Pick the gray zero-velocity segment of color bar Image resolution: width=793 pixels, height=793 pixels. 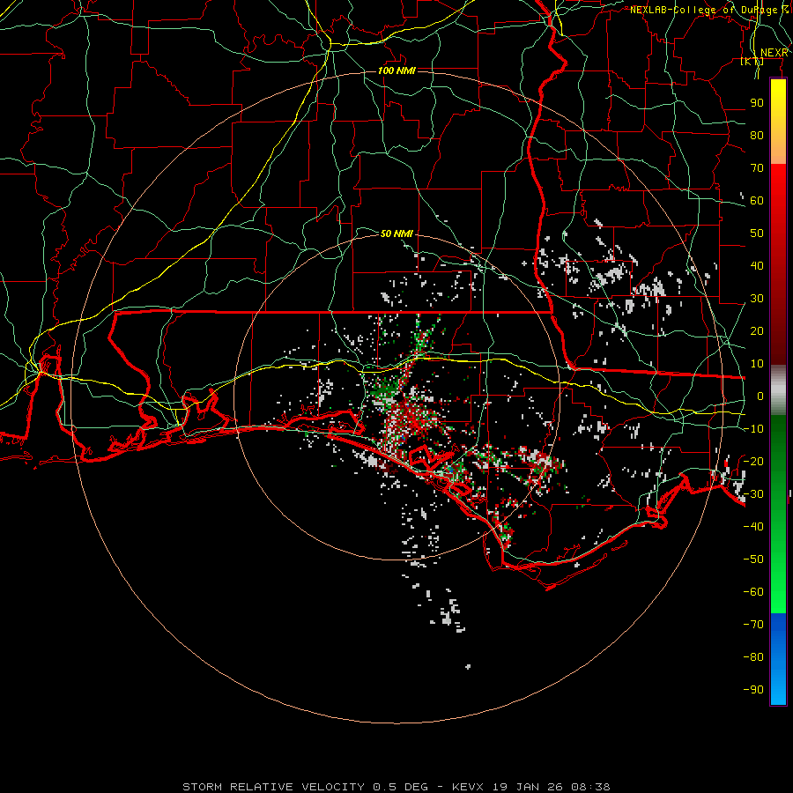778,390
